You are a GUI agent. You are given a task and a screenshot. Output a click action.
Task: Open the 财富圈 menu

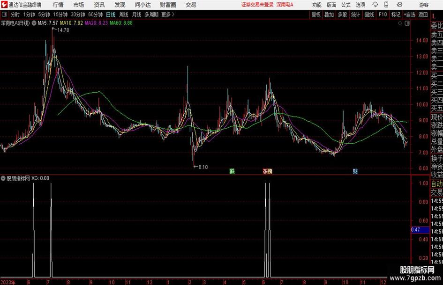[x=168, y=5]
